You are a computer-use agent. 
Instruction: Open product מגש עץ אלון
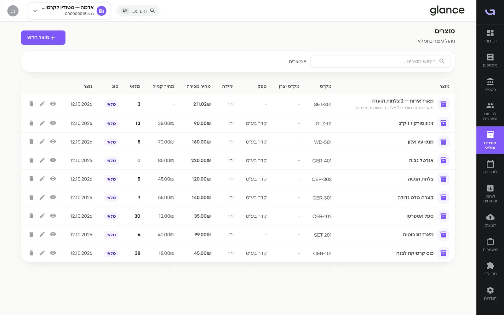(421, 142)
